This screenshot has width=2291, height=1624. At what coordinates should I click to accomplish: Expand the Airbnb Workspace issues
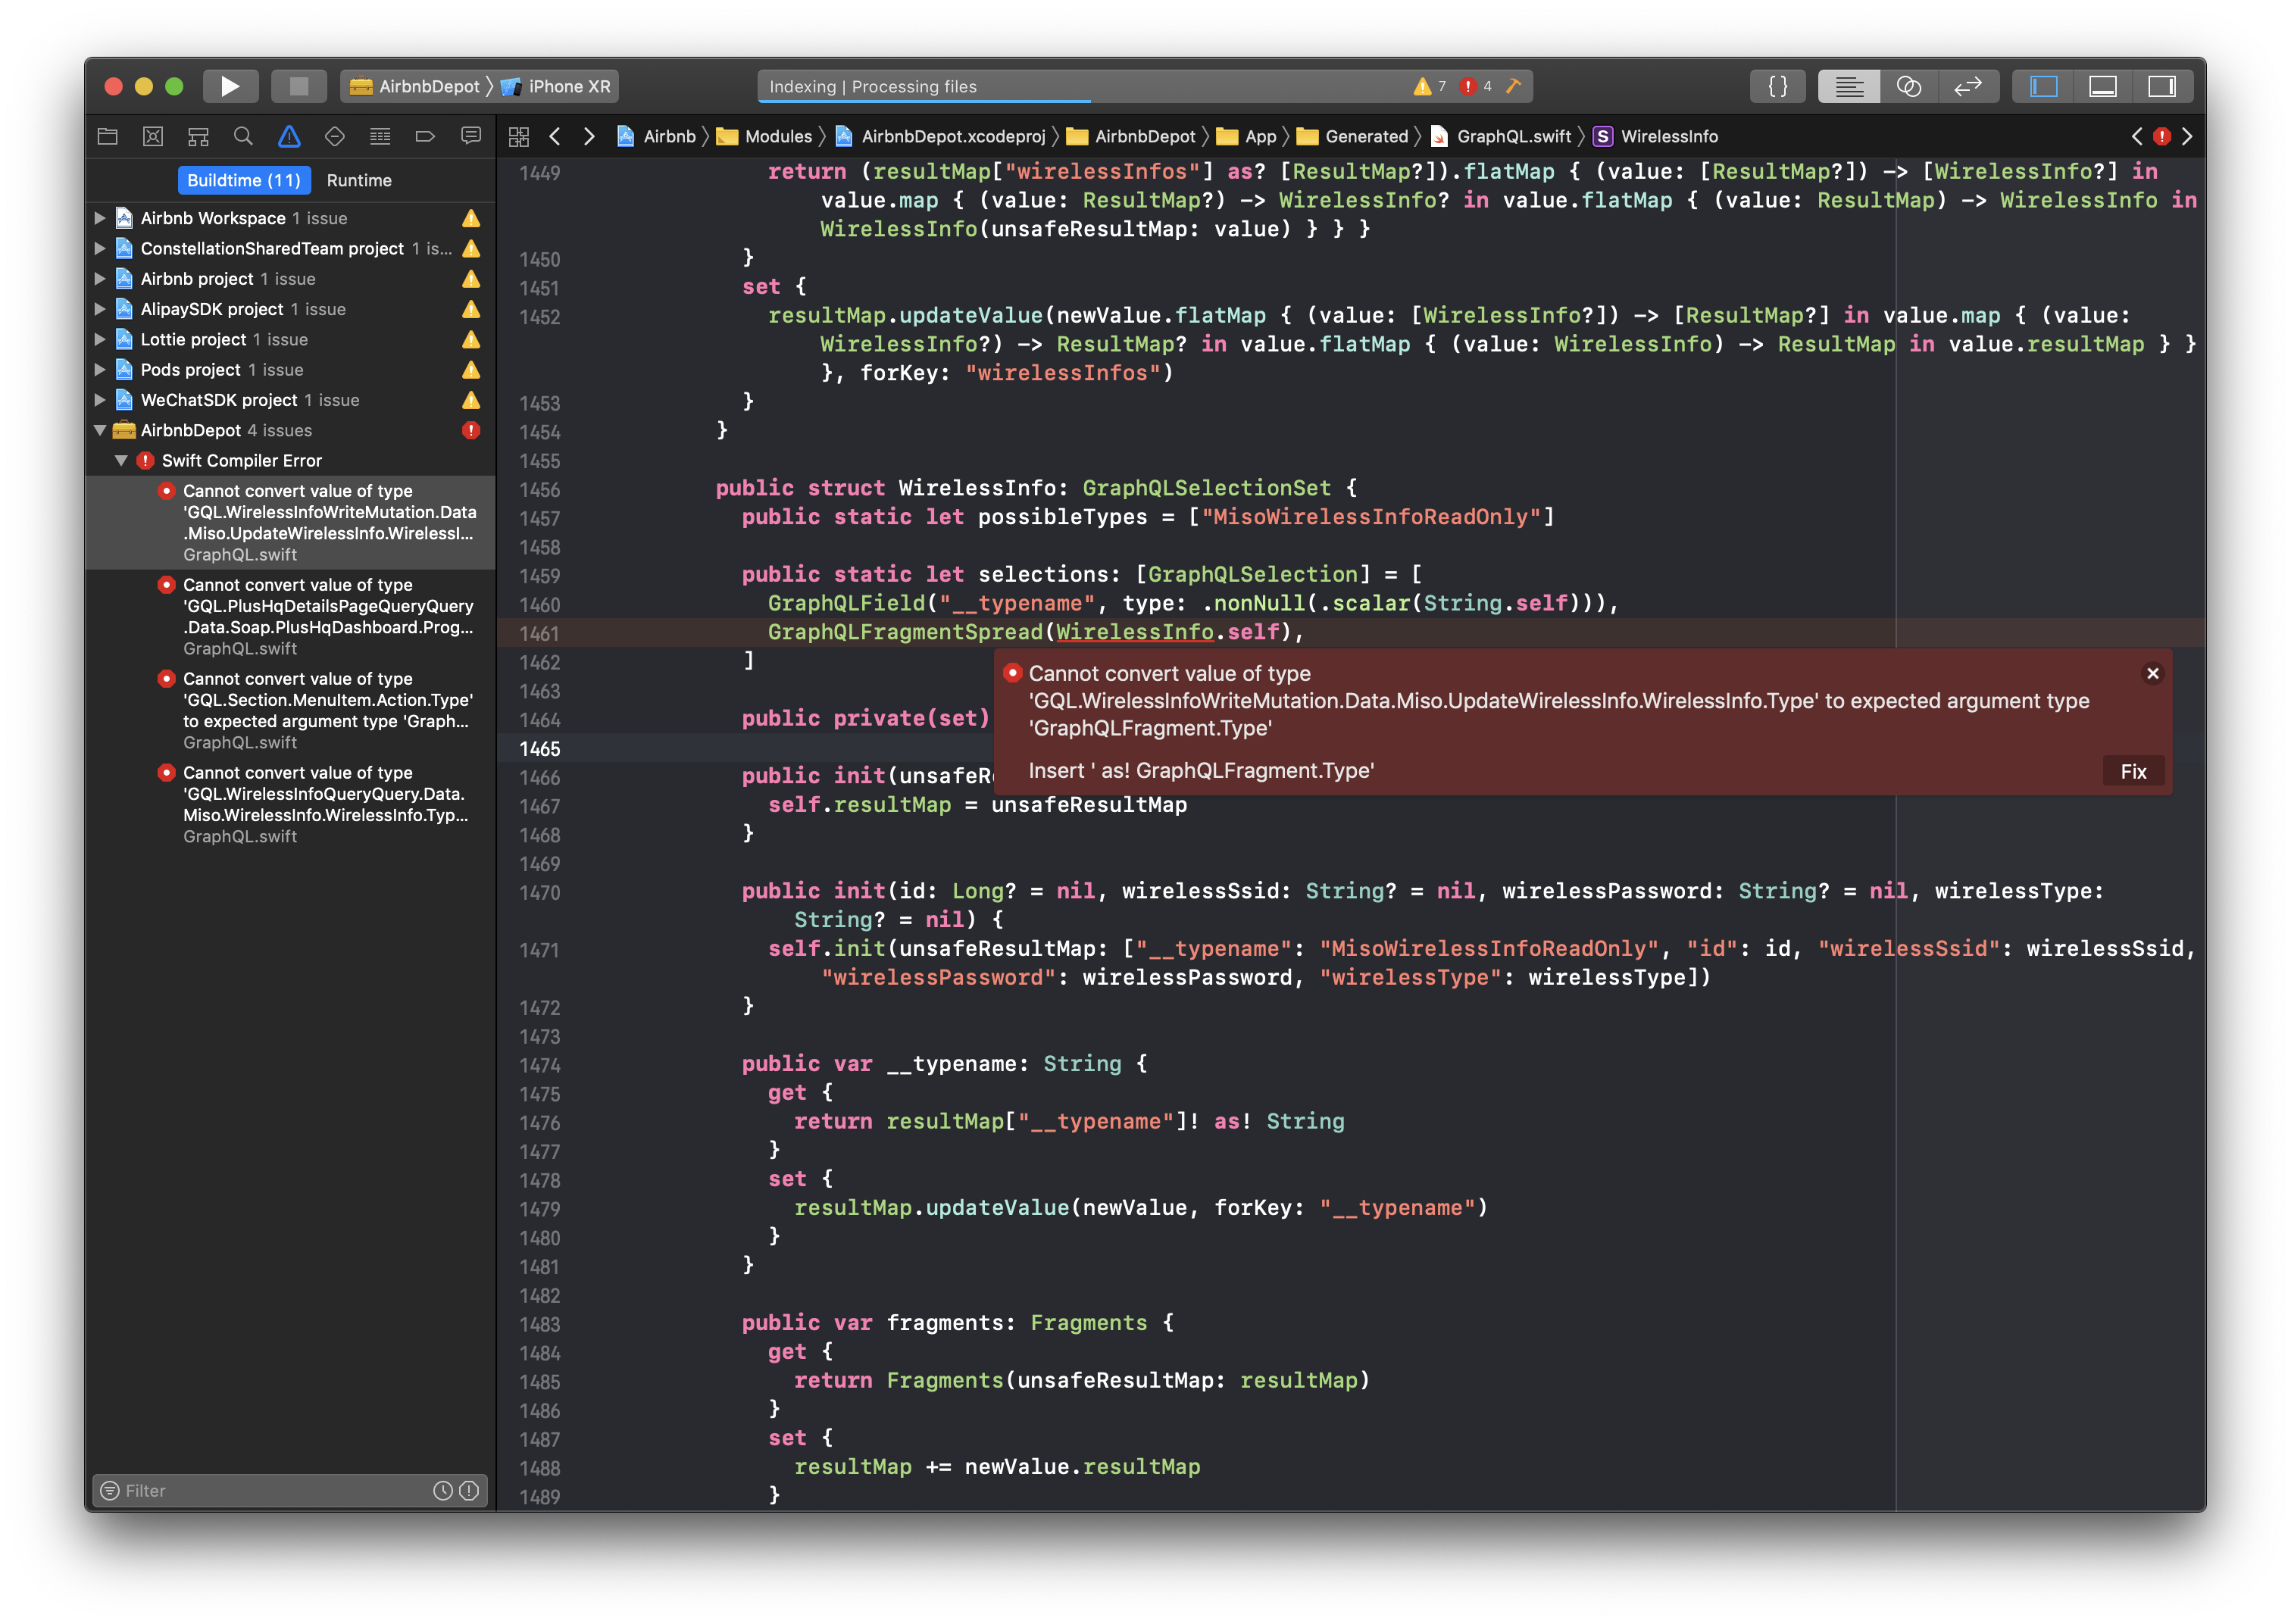tap(100, 218)
